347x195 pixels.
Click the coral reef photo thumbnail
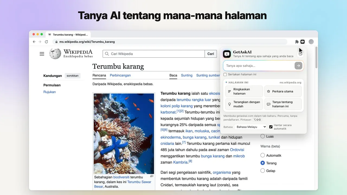[x=124, y=134]
